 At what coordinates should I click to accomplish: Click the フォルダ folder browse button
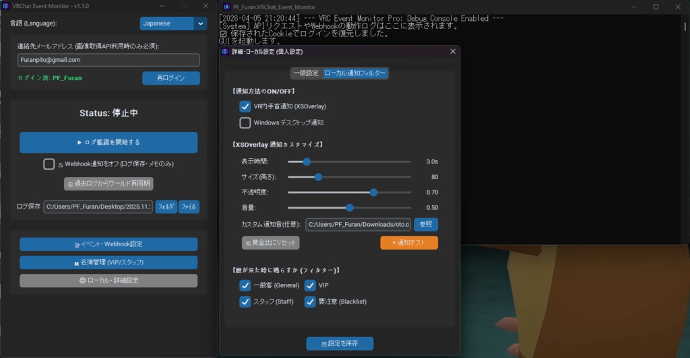coord(166,207)
